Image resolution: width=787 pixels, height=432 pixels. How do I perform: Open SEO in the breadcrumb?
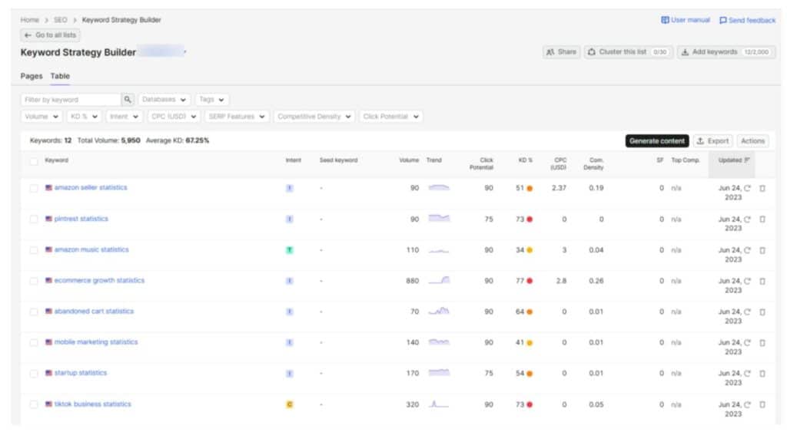point(60,20)
